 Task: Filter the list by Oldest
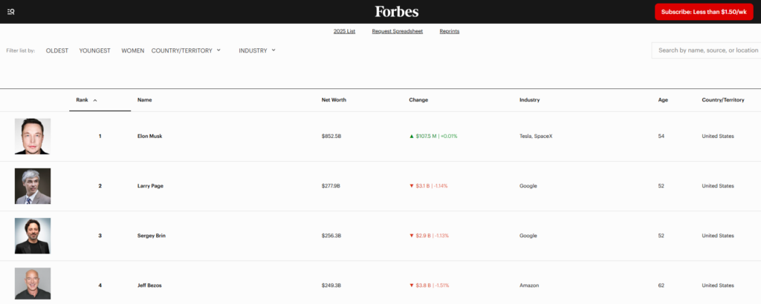pos(57,50)
